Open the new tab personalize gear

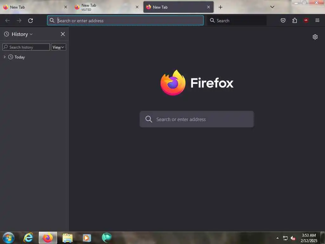[315, 37]
